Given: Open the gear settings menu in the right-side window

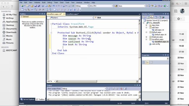Looking at the screenshot, I should pos(179,19).
